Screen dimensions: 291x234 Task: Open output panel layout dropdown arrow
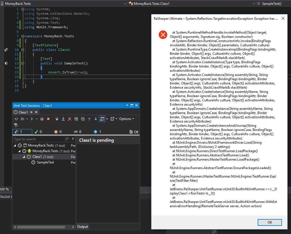click(x=107, y=119)
